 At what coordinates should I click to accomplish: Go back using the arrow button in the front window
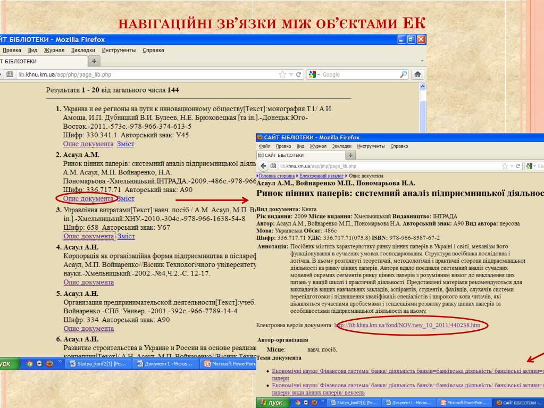263,166
